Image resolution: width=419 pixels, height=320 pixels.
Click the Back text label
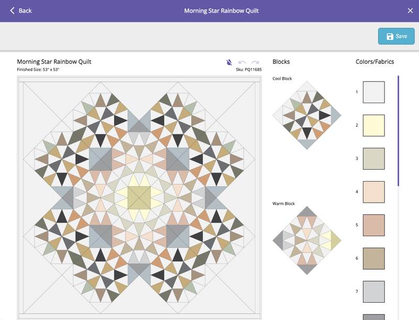[25, 10]
